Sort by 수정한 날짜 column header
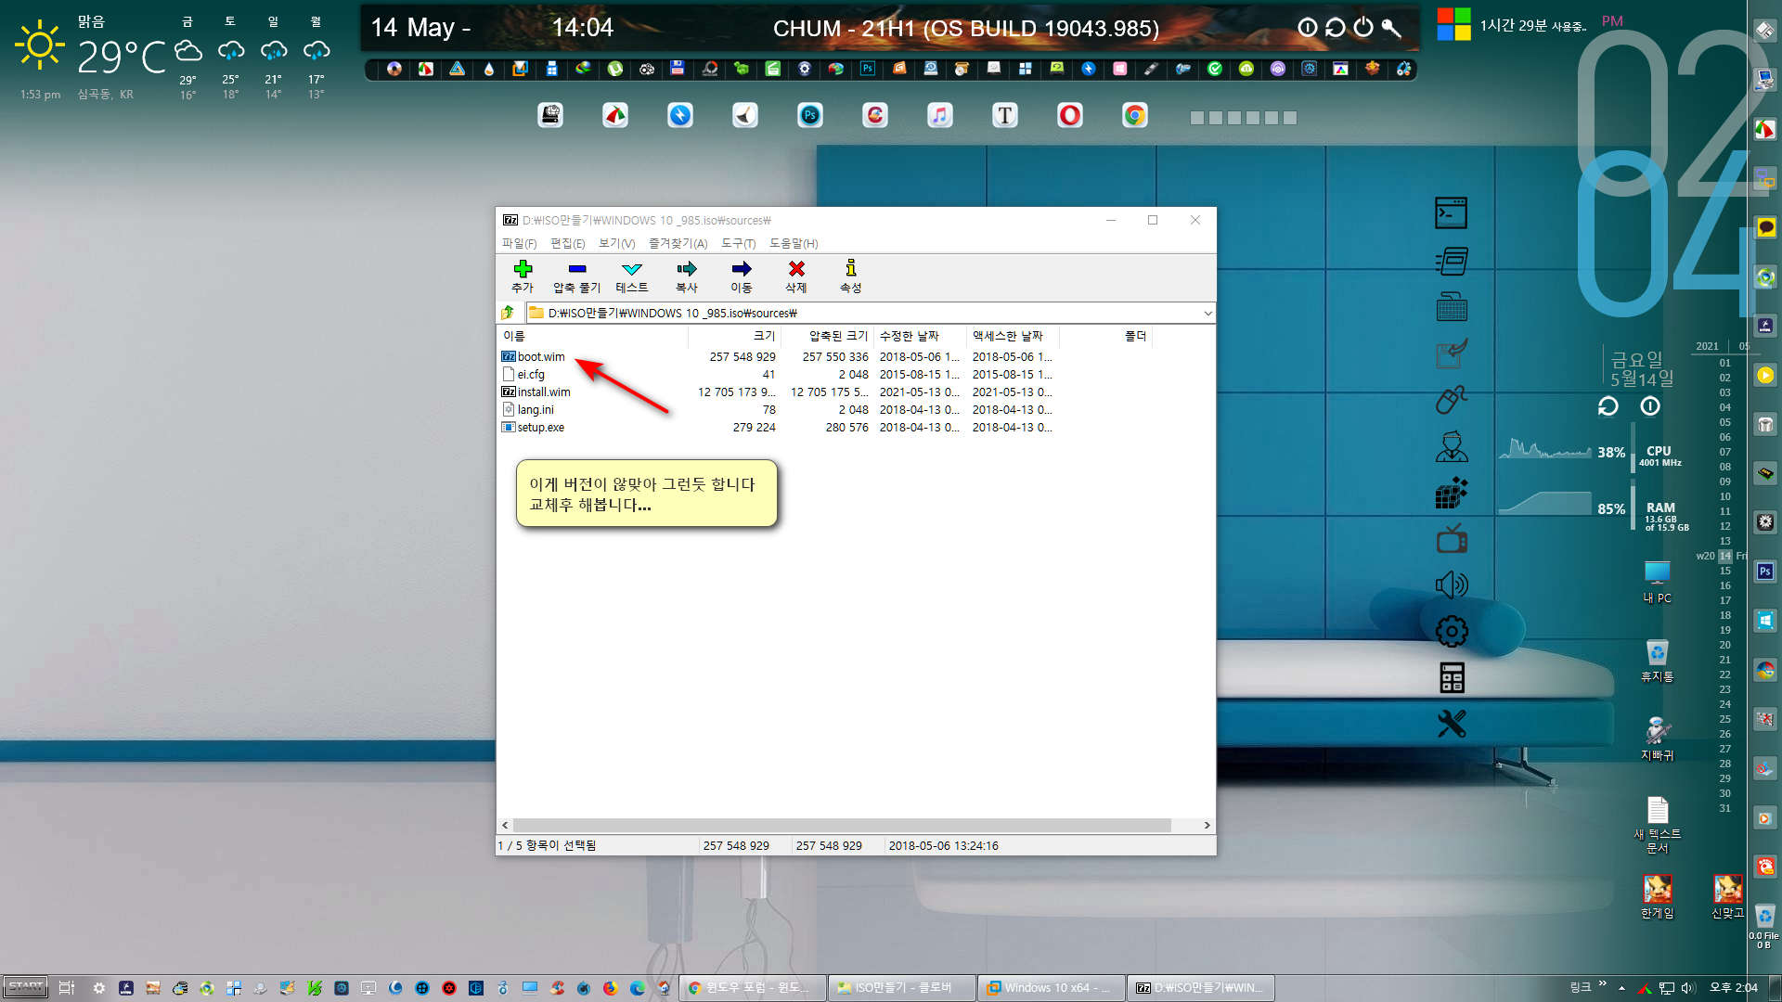Image resolution: width=1782 pixels, height=1002 pixels. 921,336
